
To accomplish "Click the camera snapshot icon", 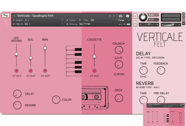I will pos(120,16).
